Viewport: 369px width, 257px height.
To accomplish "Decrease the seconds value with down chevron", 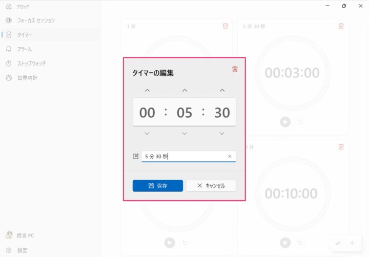I will click(x=222, y=134).
